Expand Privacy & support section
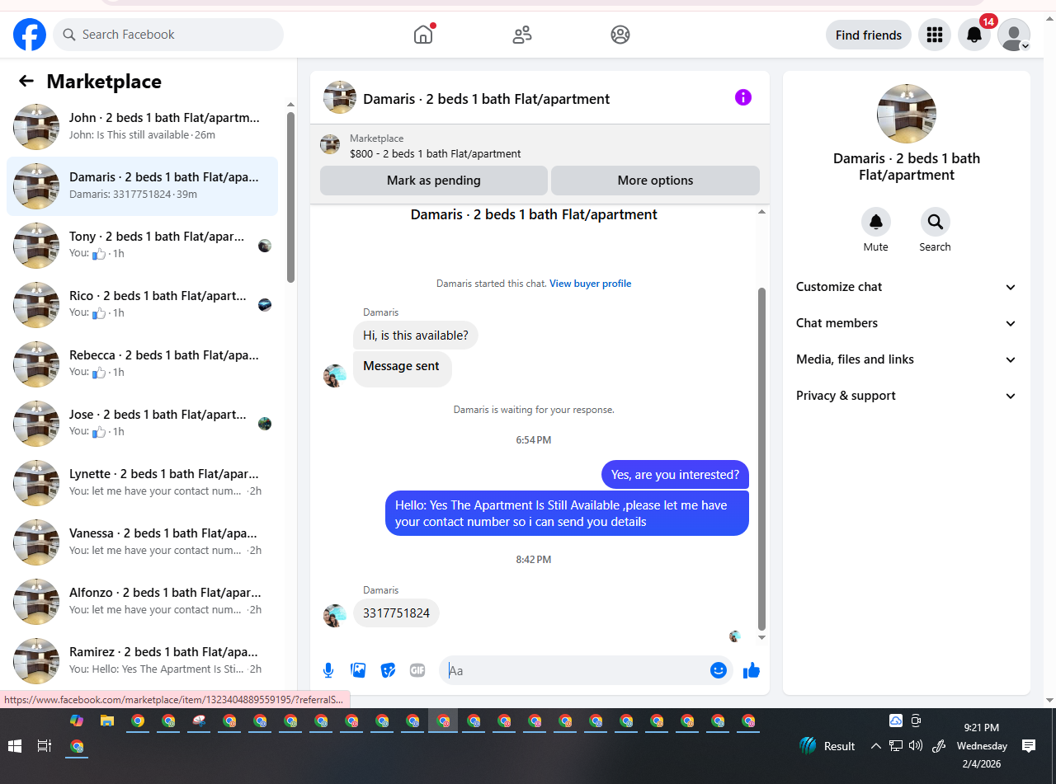This screenshot has width=1056, height=784. (906, 396)
